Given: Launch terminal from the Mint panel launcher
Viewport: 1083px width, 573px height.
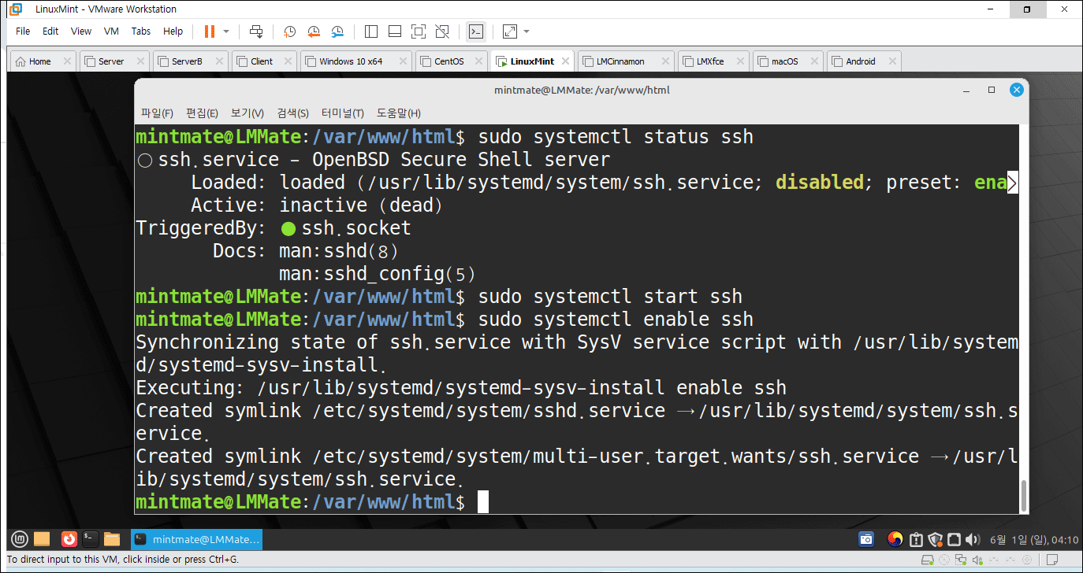Looking at the screenshot, I should point(91,539).
